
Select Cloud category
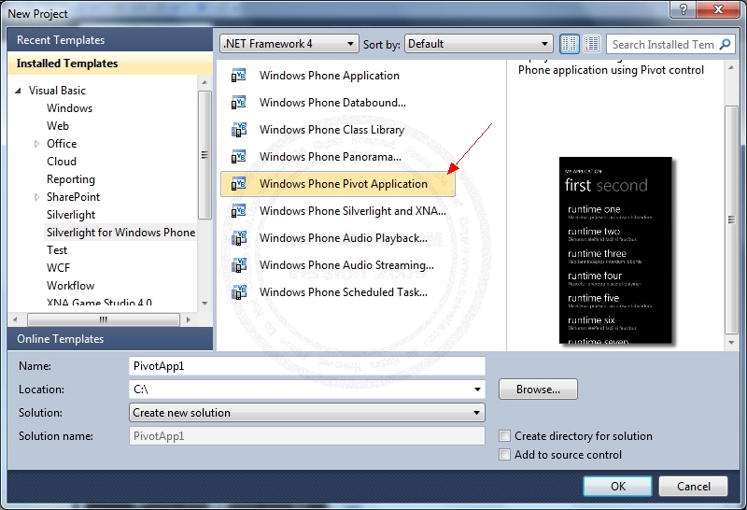click(x=62, y=162)
